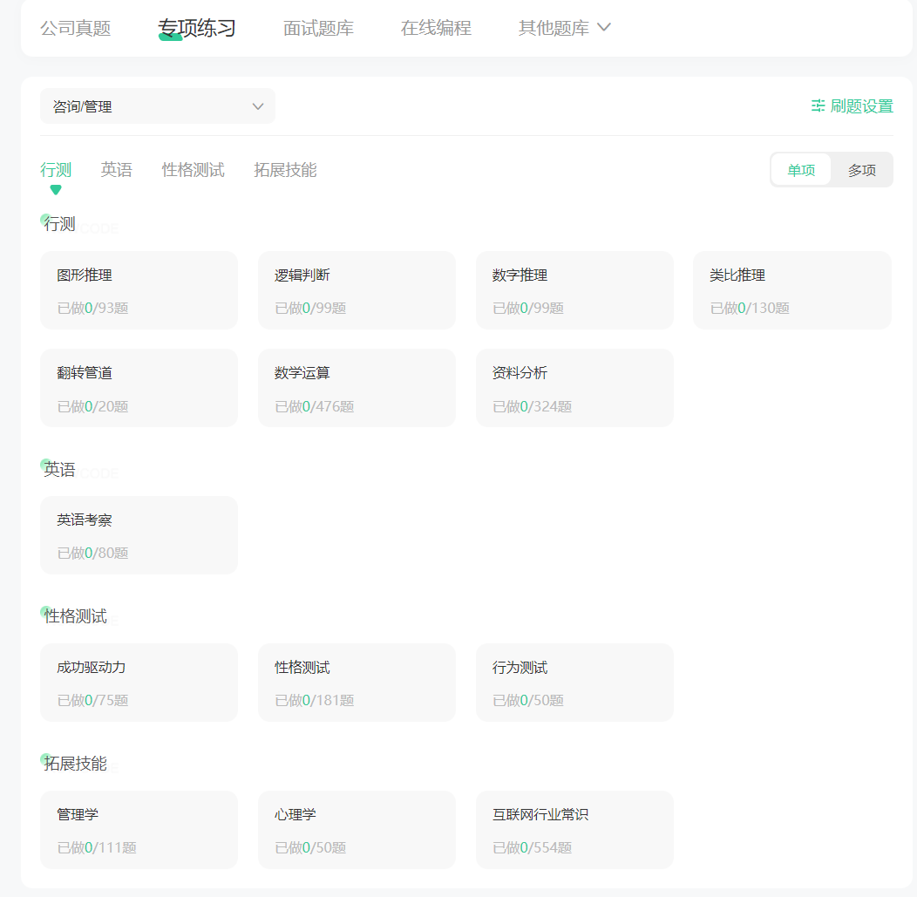Go to the 在线编程 tab
Image resolution: width=917 pixels, height=897 pixels.
point(436,28)
